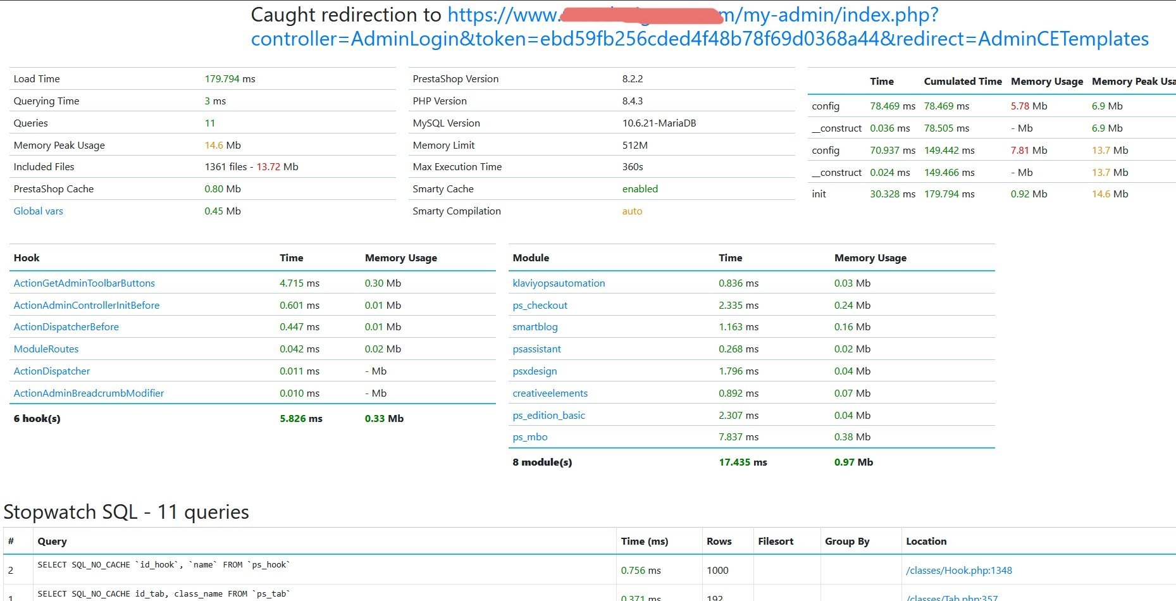Open the klaviyopsautomation module link
This screenshot has height=601, width=1176.
point(559,283)
